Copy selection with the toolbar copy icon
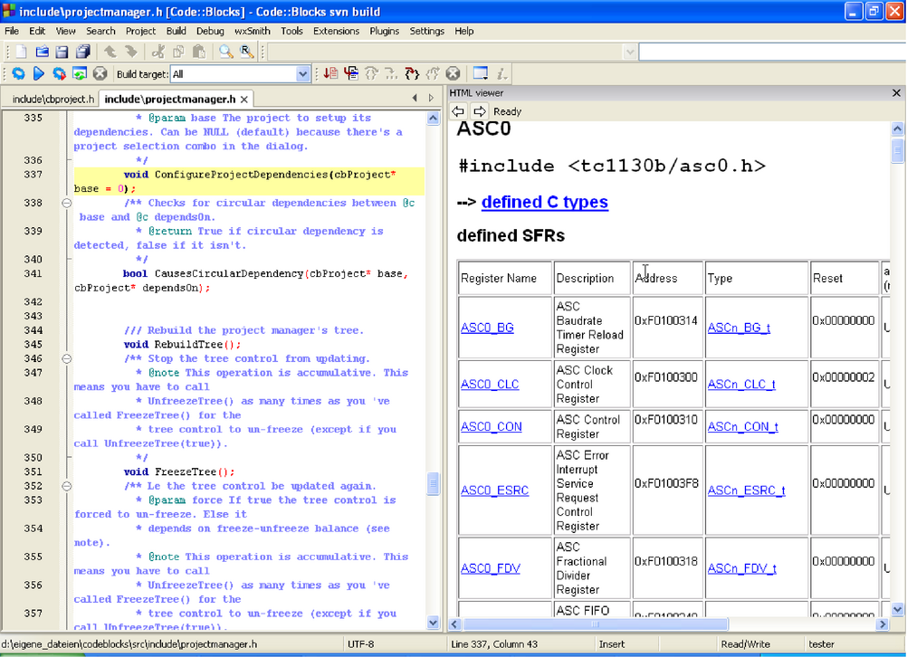This screenshot has height=657, width=907. (x=178, y=52)
